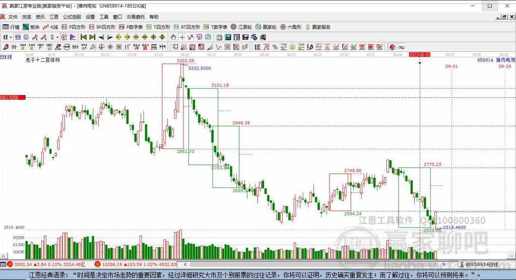The width and height of the screenshot is (516, 280).
Task: Switch to the K线 candlestick chart
Action: (50, 27)
